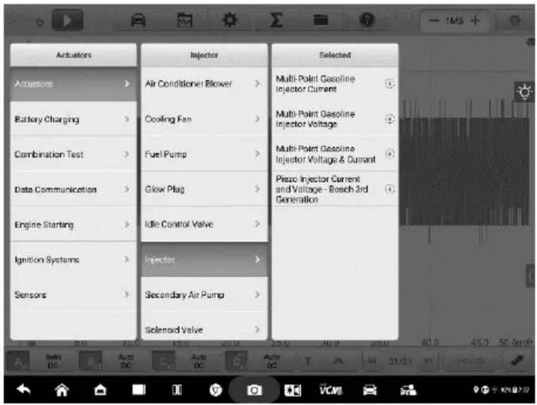Open the car diagnostics shortcut icon
The image size is (537, 405).
click(x=370, y=390)
